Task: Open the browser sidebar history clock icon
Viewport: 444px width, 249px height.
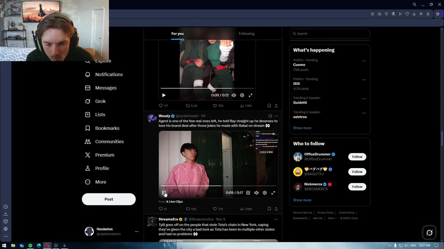Action: point(6,207)
